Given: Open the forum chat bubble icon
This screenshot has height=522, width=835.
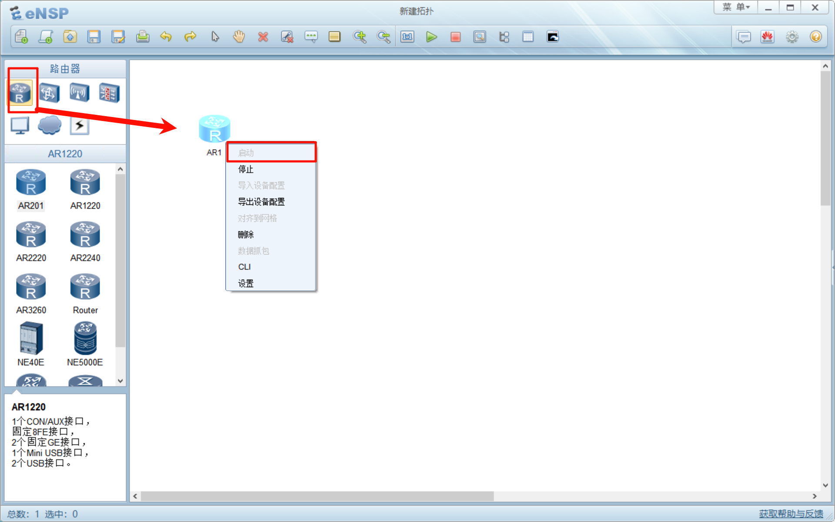Looking at the screenshot, I should [744, 37].
